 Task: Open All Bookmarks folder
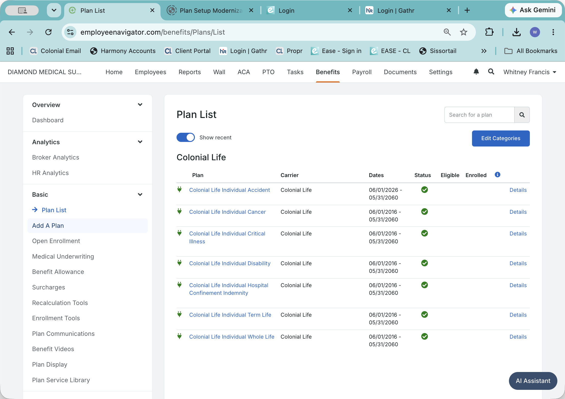click(x=531, y=51)
